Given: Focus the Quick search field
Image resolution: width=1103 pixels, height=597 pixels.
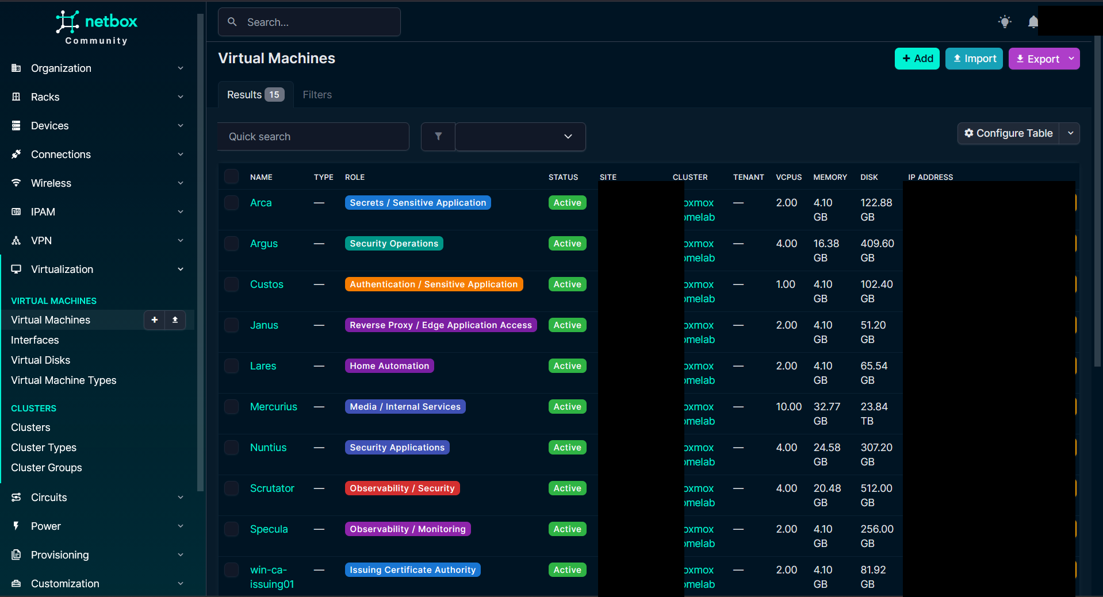Looking at the screenshot, I should coord(313,137).
